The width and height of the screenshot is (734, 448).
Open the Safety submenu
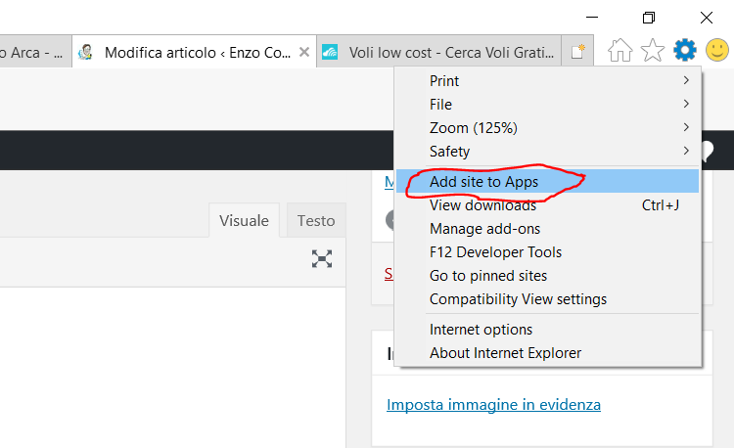[547, 152]
